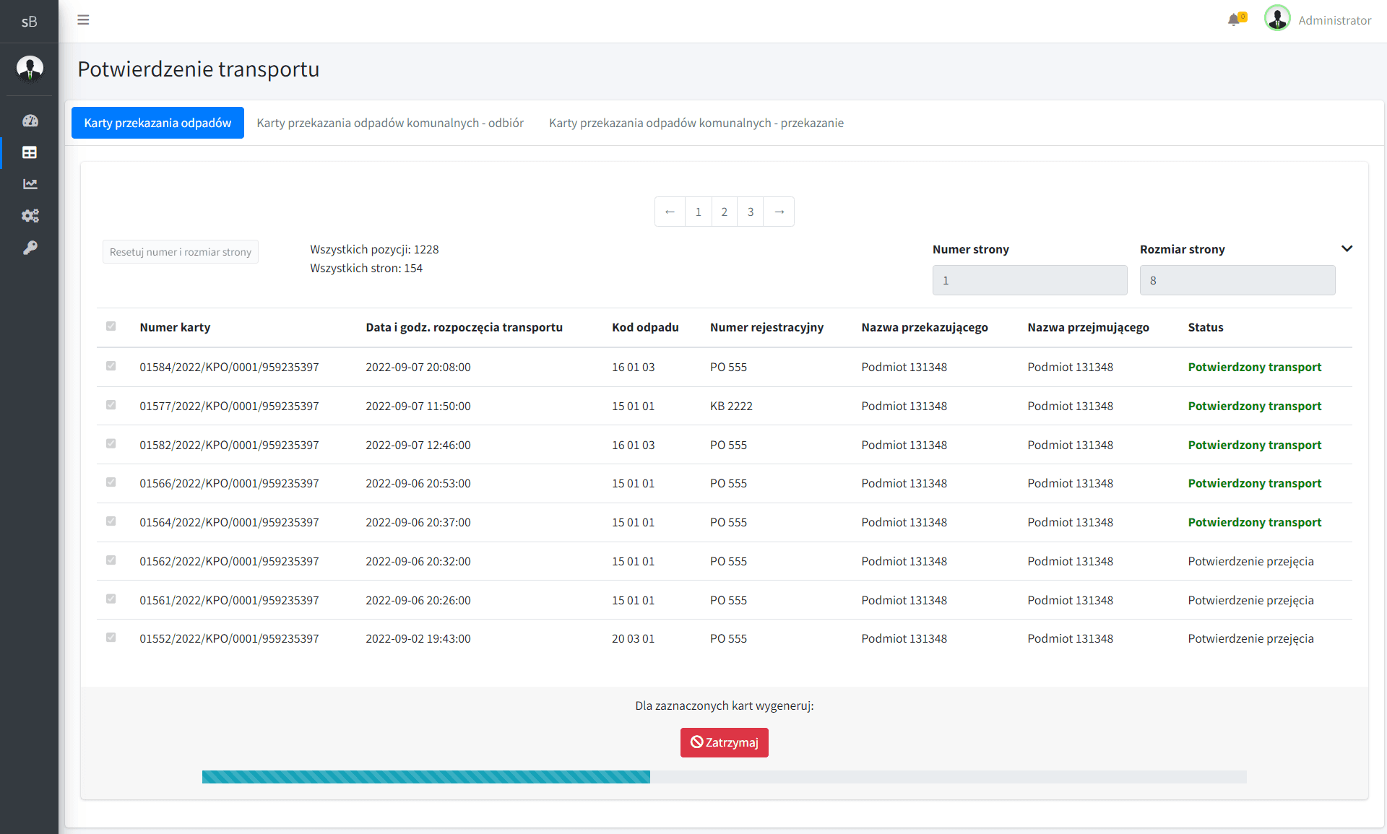
Task: Go to next page arrow
Action: (779, 212)
